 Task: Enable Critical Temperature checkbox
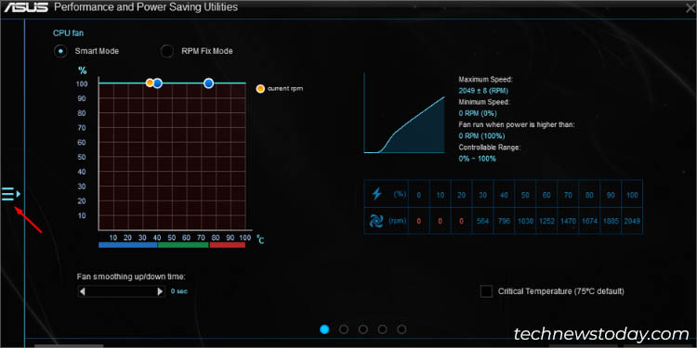pos(486,291)
